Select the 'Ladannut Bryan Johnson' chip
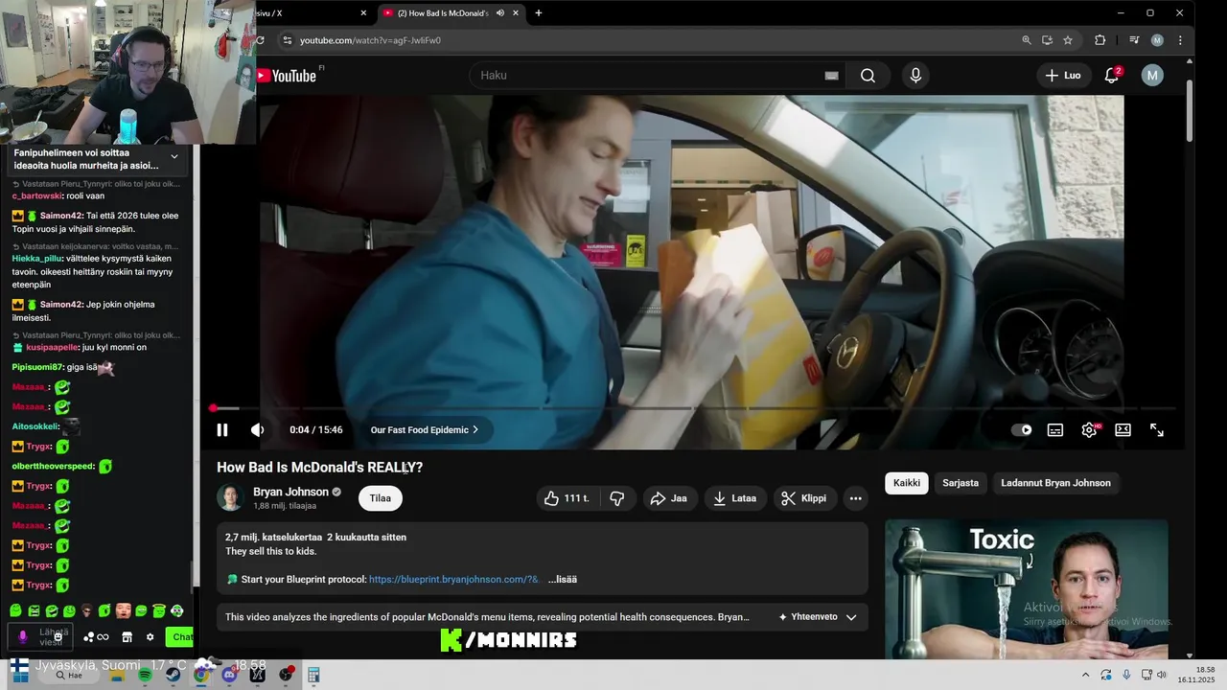 [1055, 483]
